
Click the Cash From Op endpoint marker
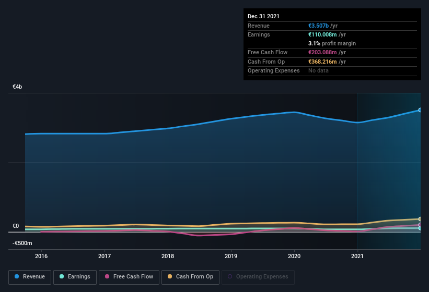pyautogui.click(x=420, y=219)
